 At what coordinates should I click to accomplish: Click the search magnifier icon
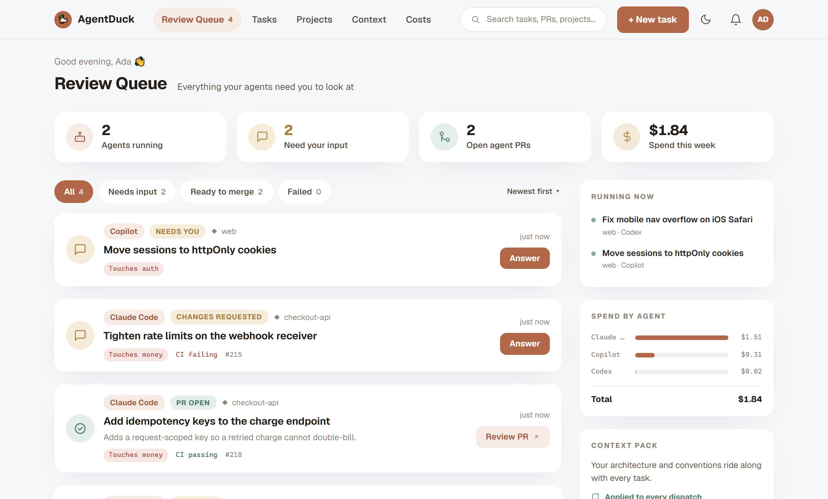point(475,19)
